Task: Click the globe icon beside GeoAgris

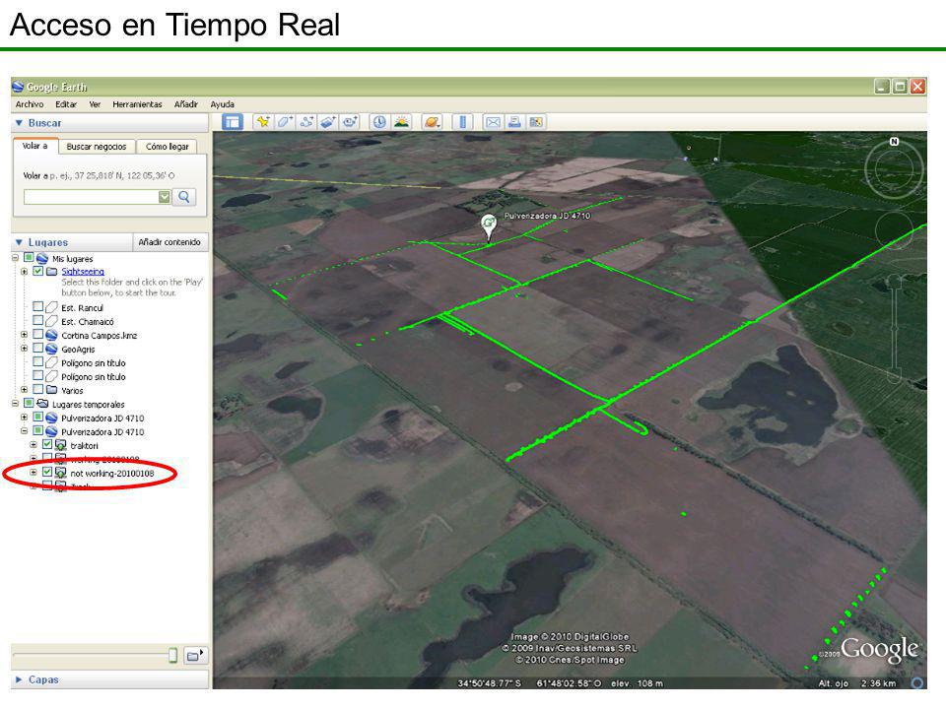Action: coord(52,349)
